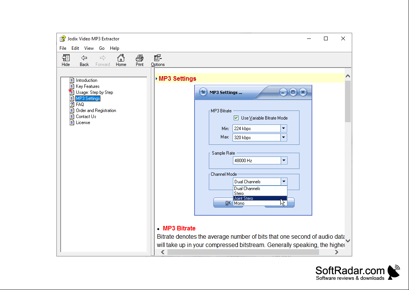Select the MP3 Settings topic in contents
Screen dimensions: 409x290
tap(88, 98)
